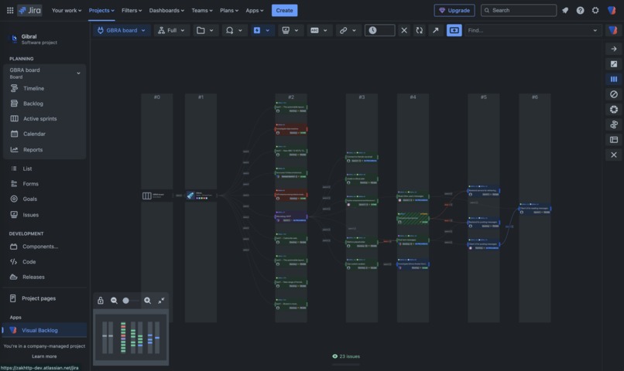Viewport: 624px width, 371px height.
Task: Open the Your work menu
Action: pyautogui.click(x=67, y=10)
